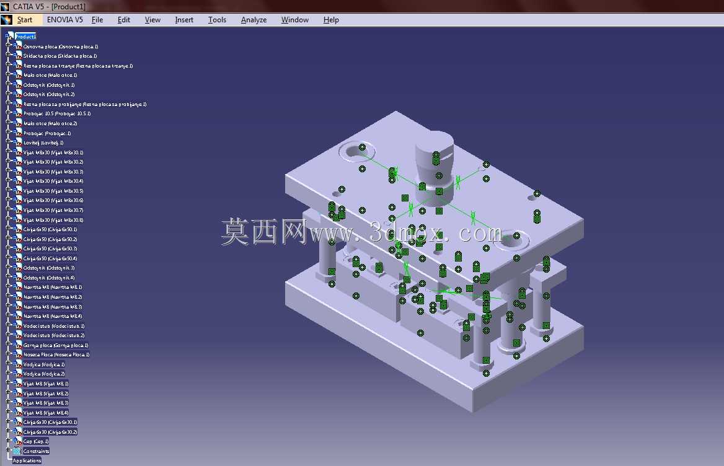Click part icon of Probojac.1
Viewport: 724px width, 466px height.
point(17,133)
